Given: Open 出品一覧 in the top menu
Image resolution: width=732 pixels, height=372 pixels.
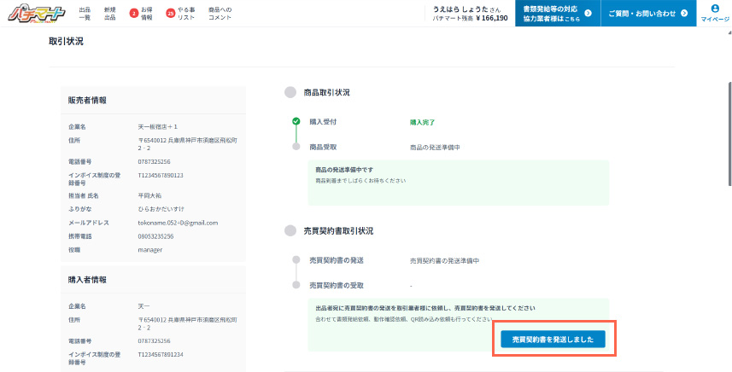Looking at the screenshot, I should click(x=85, y=14).
